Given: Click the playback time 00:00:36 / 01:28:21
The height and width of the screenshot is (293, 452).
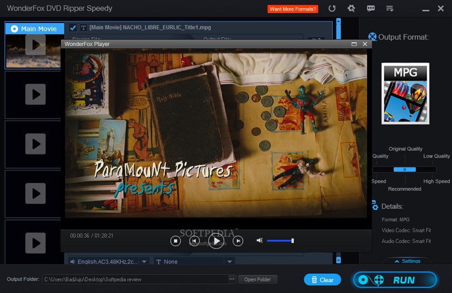Looking at the screenshot, I should coord(92,236).
